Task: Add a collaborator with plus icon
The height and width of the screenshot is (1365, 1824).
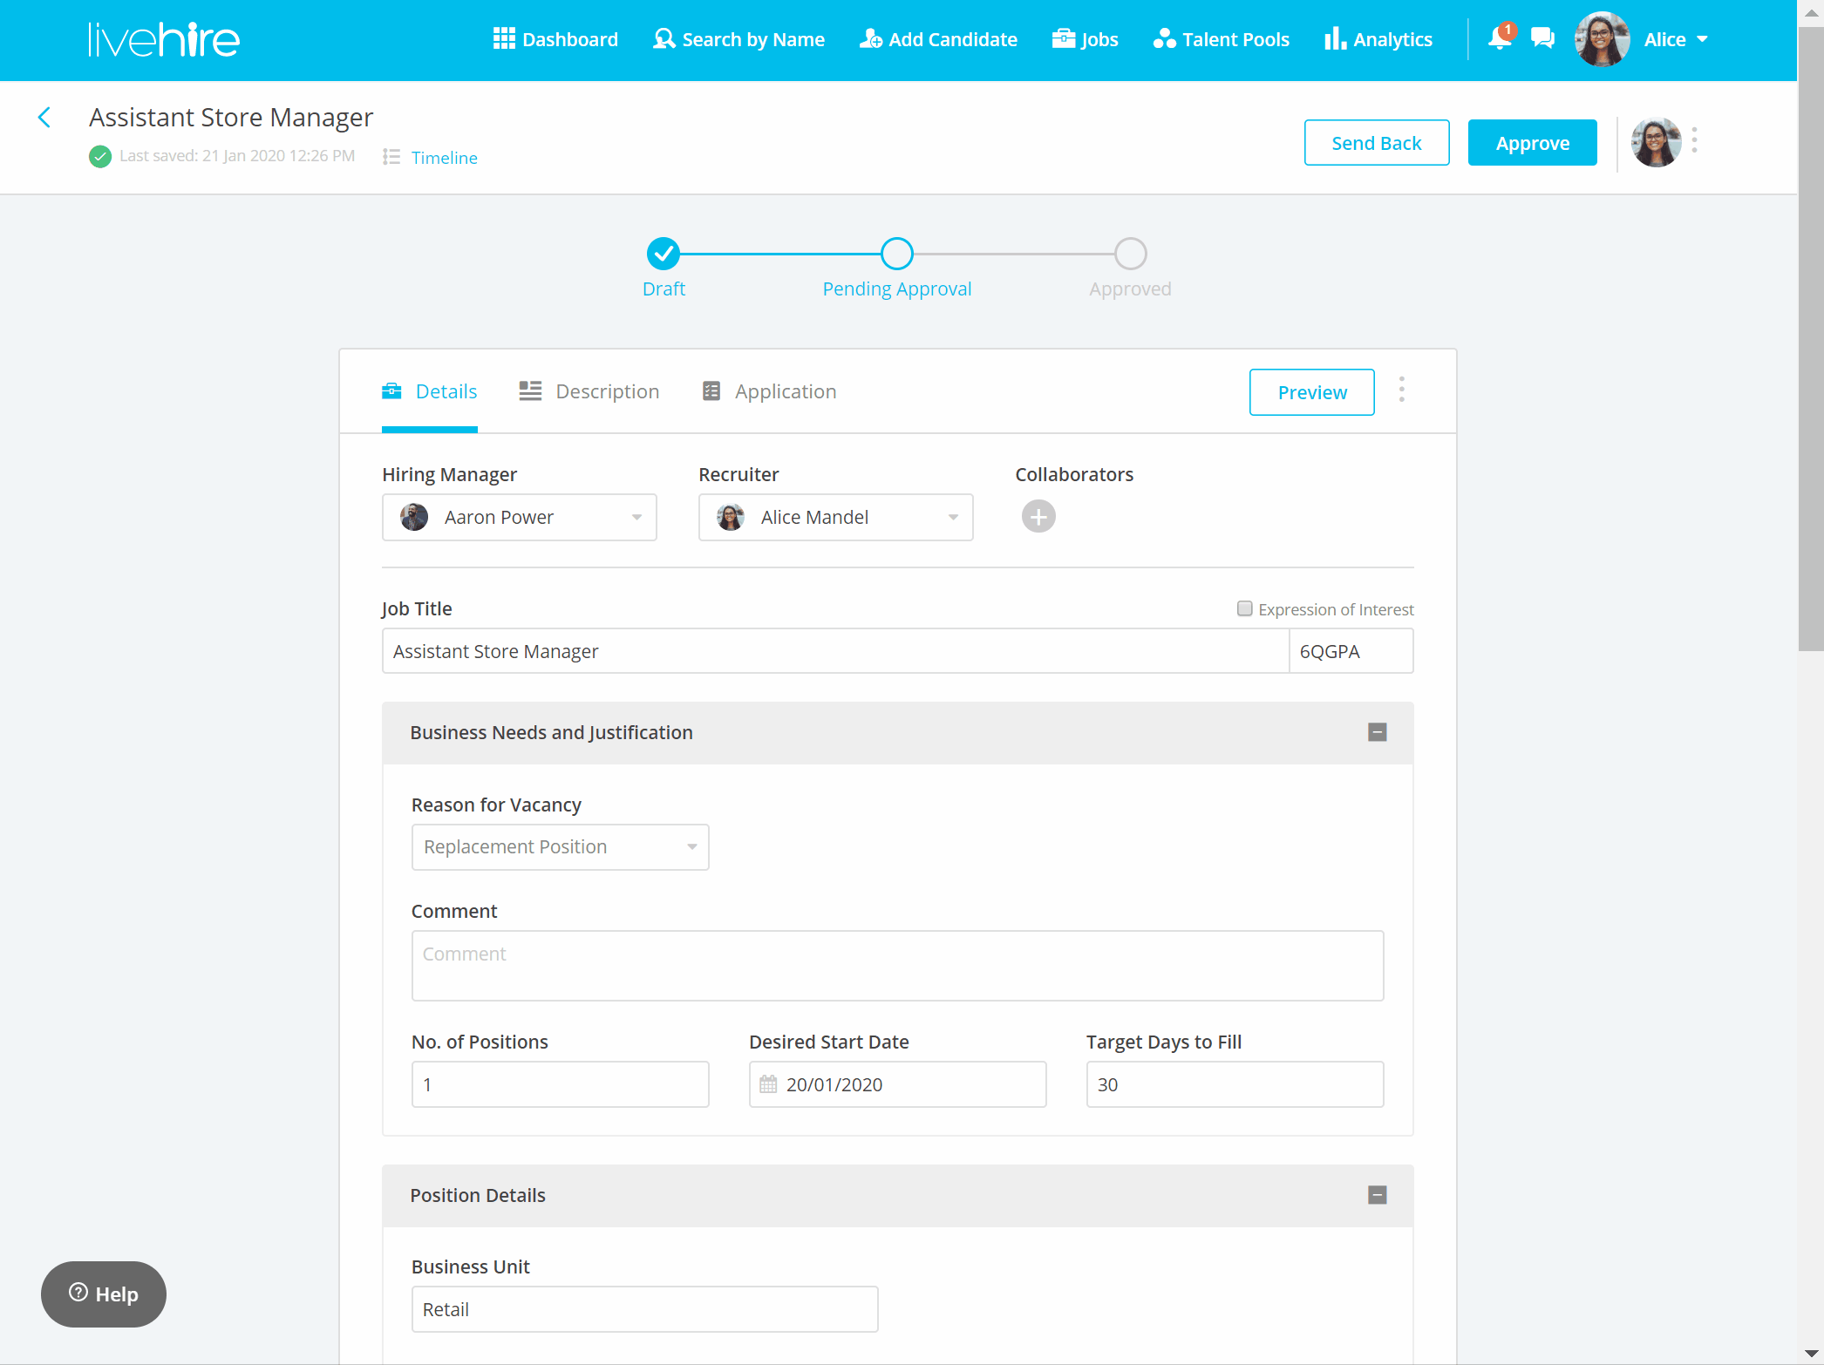Action: tap(1038, 517)
